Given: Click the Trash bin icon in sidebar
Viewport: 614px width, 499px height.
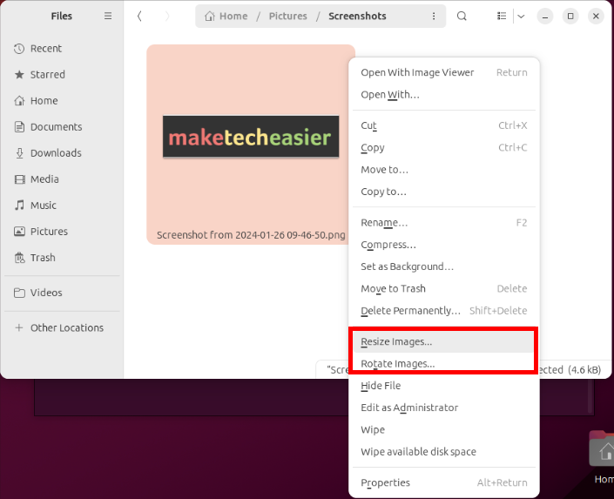Looking at the screenshot, I should coord(19,258).
